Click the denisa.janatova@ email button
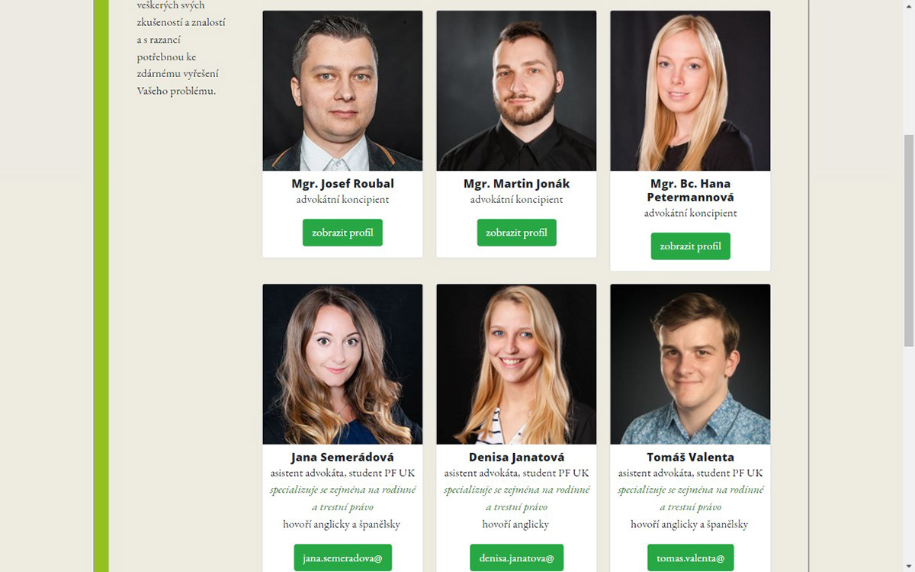 point(516,558)
